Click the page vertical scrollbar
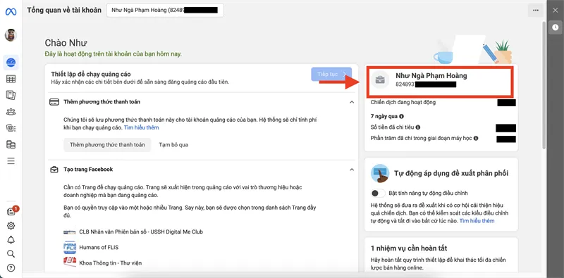Screen dimensions: 564x278 pos(544,84)
